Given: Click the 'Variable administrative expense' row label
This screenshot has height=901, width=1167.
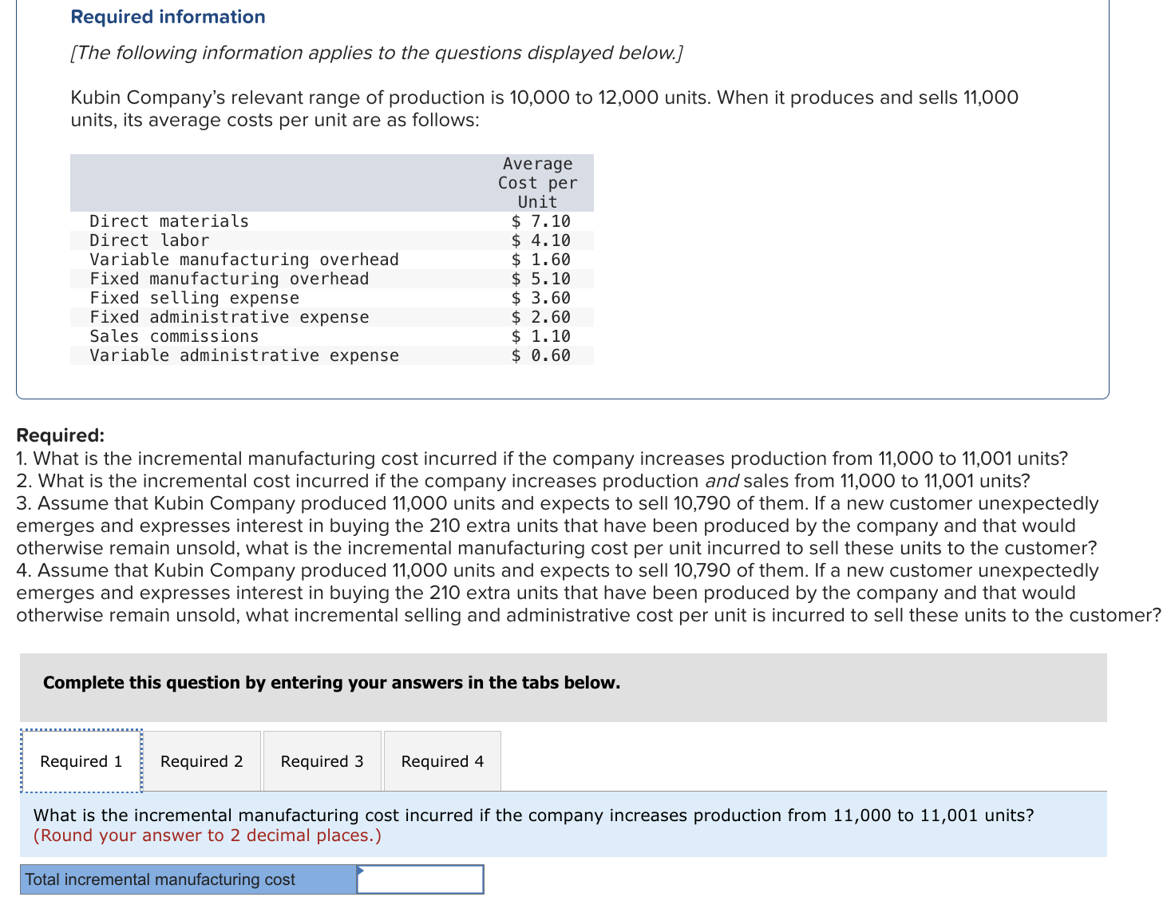Looking at the screenshot, I should coord(244,355).
